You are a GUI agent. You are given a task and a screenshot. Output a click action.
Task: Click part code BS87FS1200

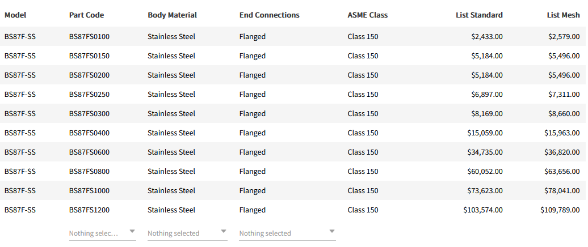tap(89, 210)
